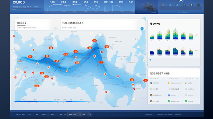Click the green circle icon in the list's last row, middle column
The height and width of the screenshot is (119, 213).
(x=169, y=101)
